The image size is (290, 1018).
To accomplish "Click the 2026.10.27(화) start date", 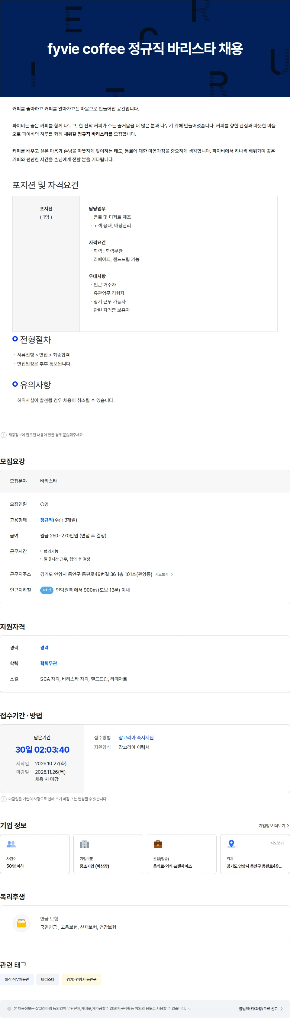I will click(51, 764).
